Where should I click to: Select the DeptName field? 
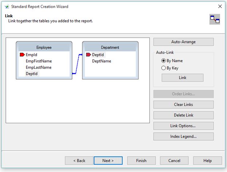pos(101,61)
